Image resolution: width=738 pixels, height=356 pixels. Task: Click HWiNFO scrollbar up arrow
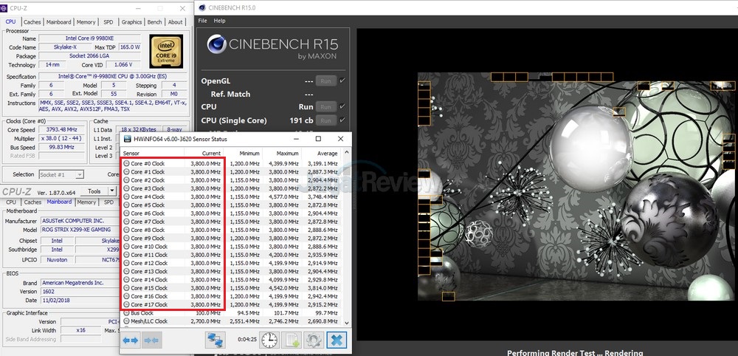[x=348, y=153]
